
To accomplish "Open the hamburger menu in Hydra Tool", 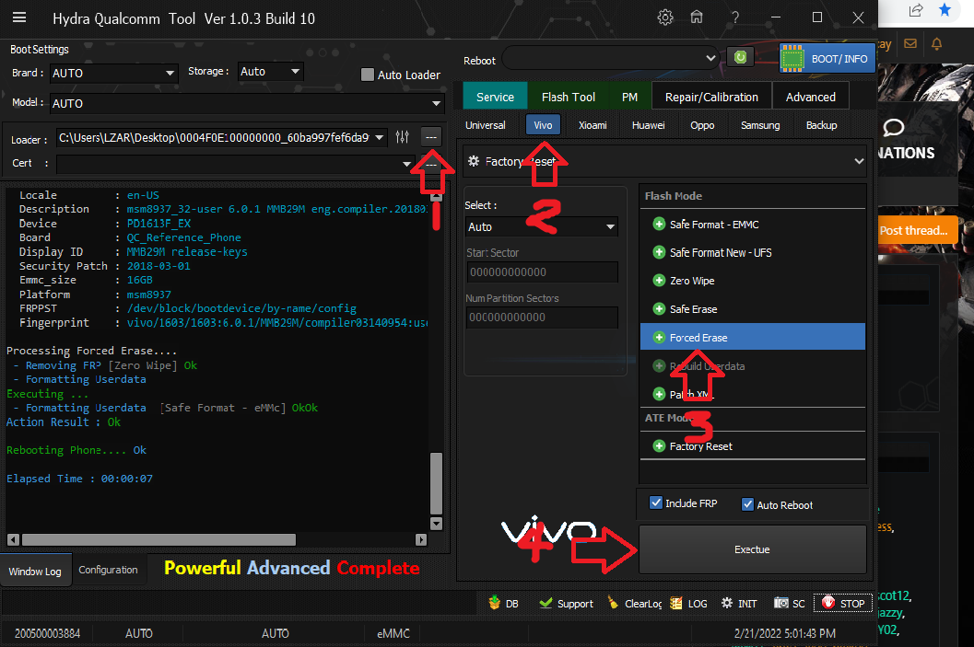I will coord(19,17).
